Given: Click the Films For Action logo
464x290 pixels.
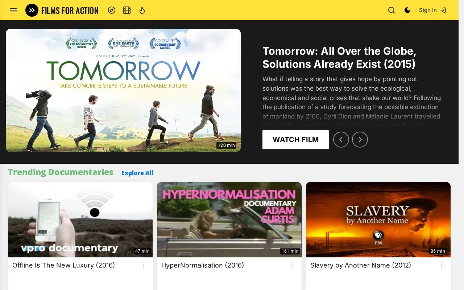Looking at the screenshot, I should coord(62,10).
